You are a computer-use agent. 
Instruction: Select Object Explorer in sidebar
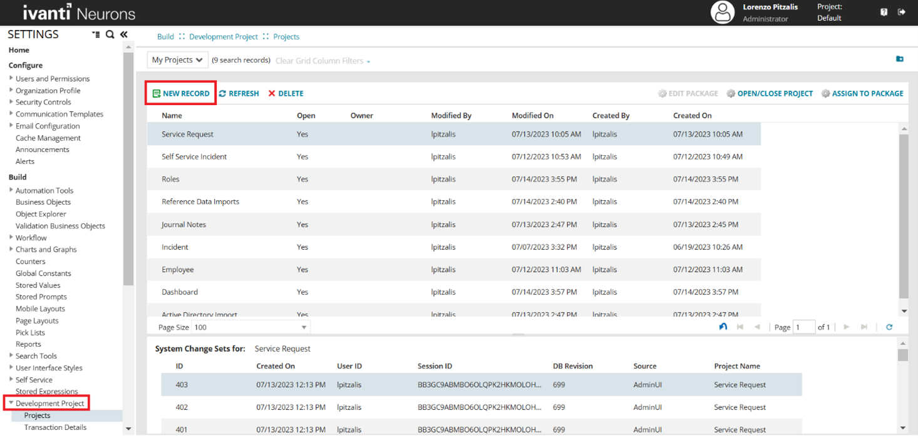coord(41,214)
